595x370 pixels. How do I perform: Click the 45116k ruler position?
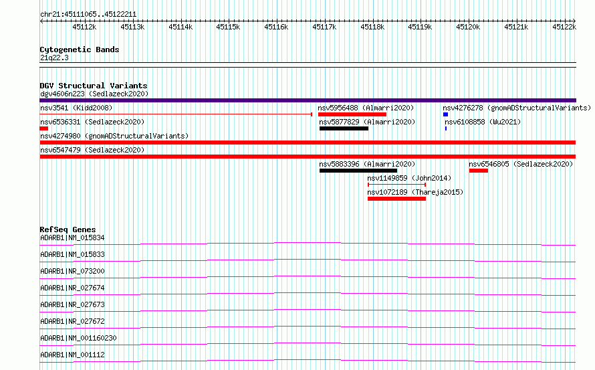point(276,27)
